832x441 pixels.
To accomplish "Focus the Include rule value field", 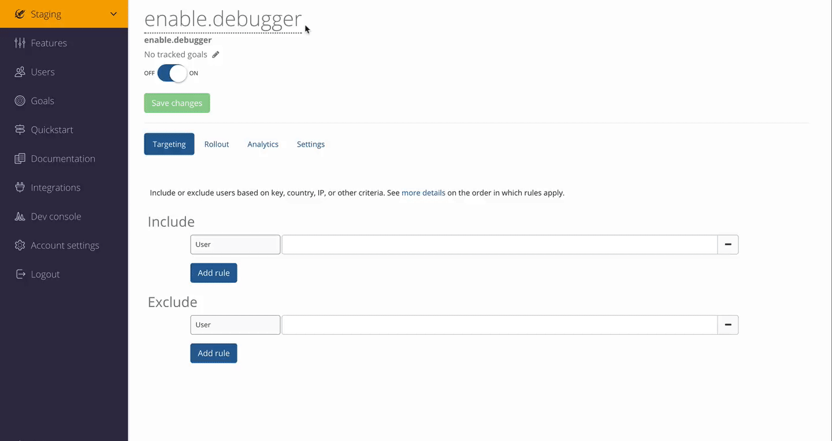I will (500, 245).
